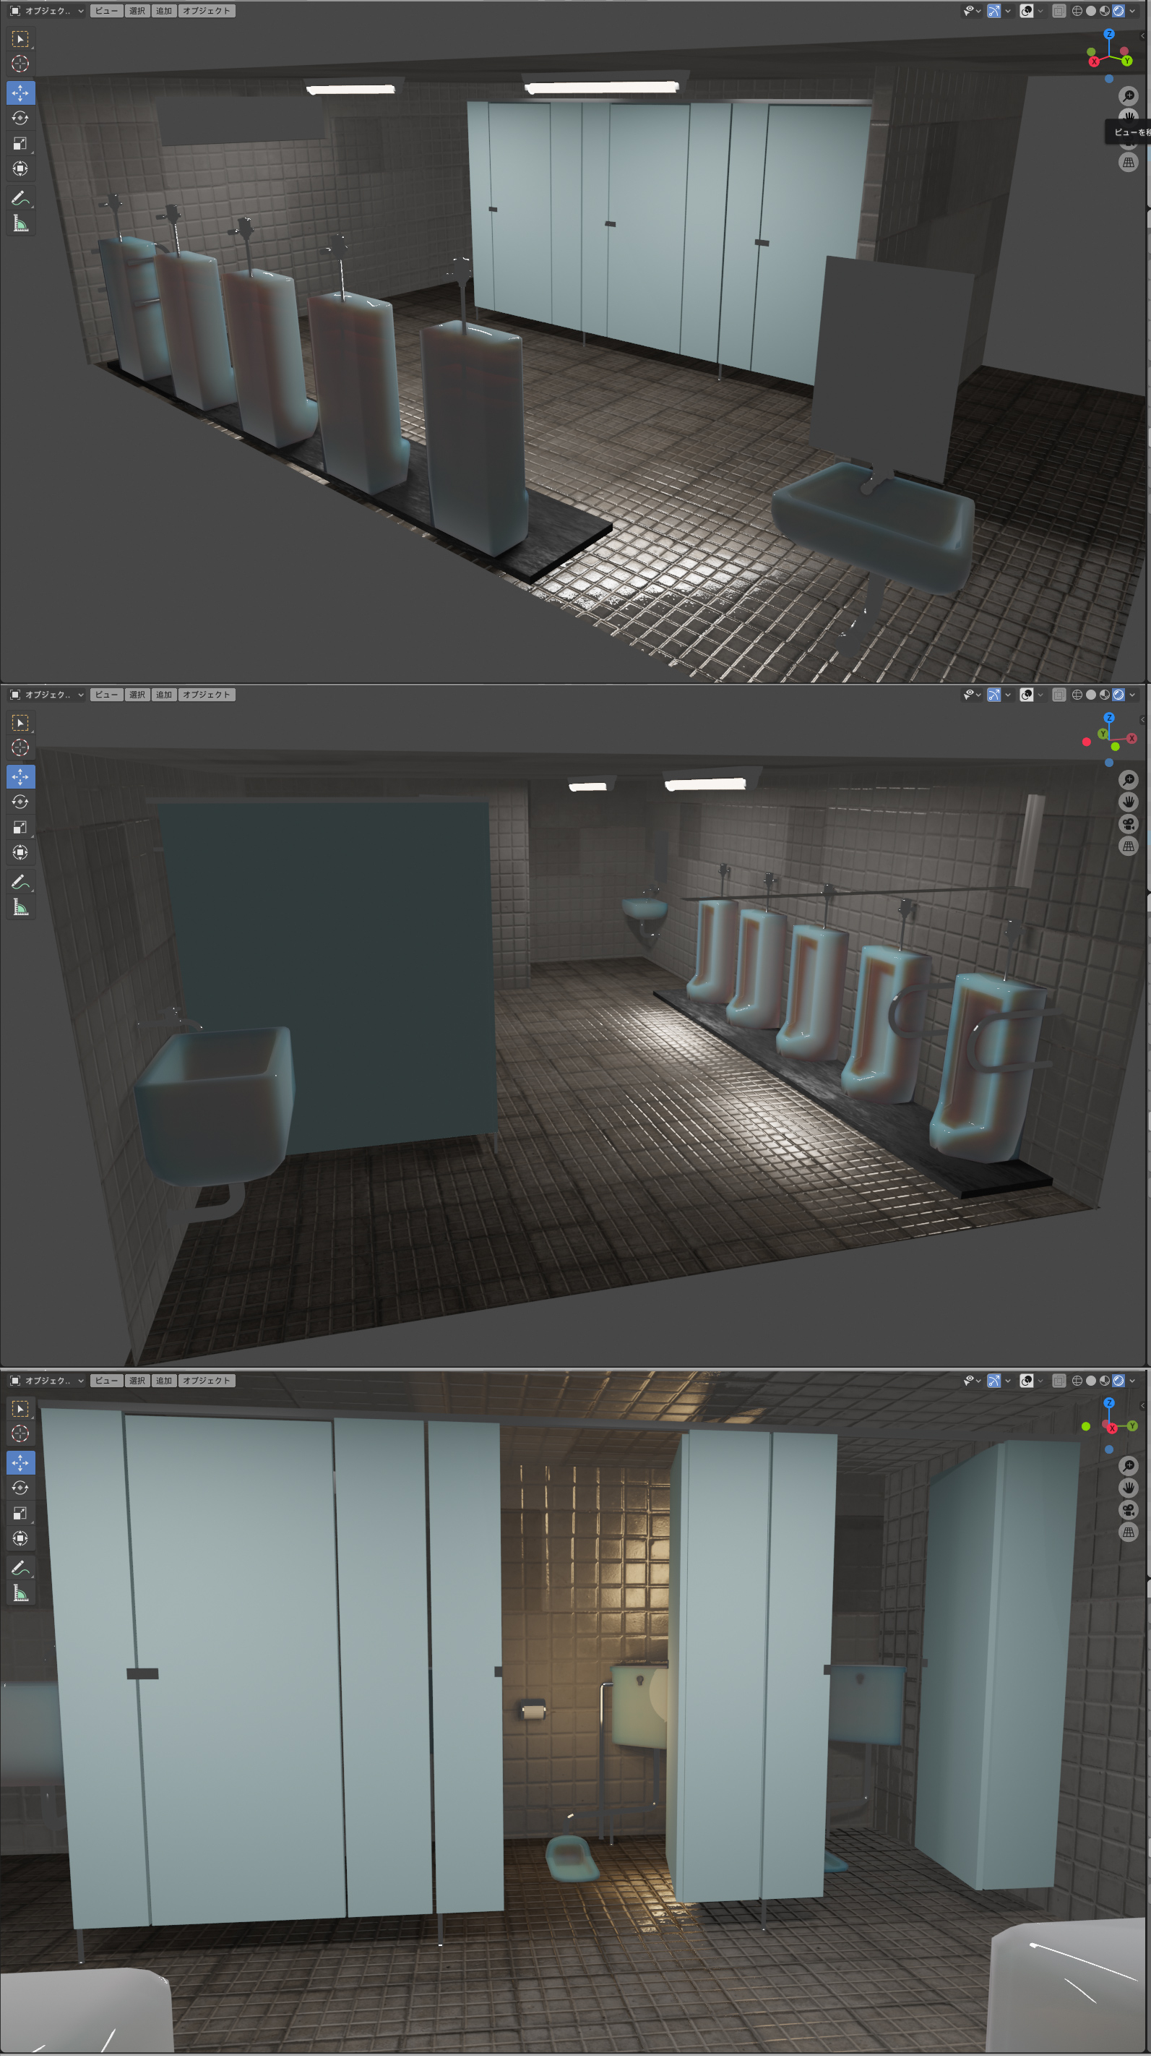This screenshot has height=2058, width=1151.
Task: Select the Scale tool in middle viewport
Action: point(20,828)
